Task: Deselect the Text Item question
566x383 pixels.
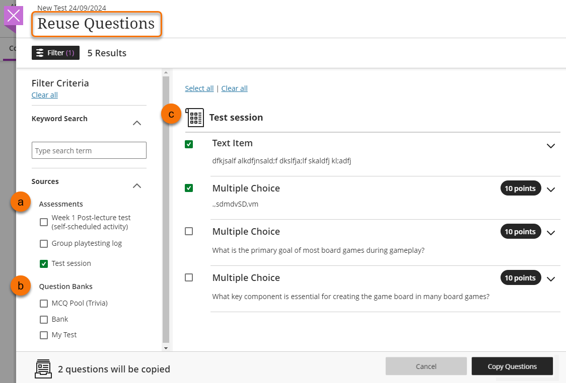Action: [x=189, y=144]
